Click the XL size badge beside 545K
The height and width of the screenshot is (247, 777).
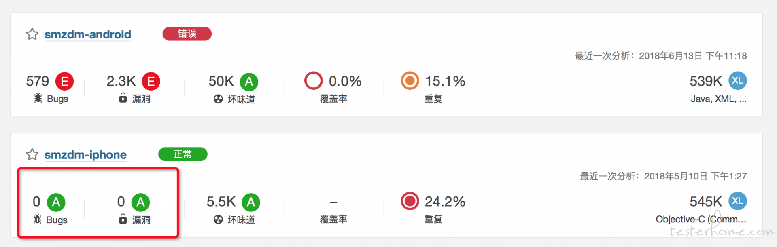pos(738,201)
